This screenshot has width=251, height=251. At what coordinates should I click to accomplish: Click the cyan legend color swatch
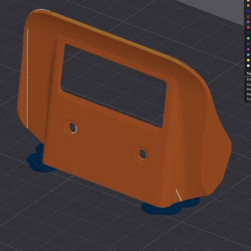point(248,55)
